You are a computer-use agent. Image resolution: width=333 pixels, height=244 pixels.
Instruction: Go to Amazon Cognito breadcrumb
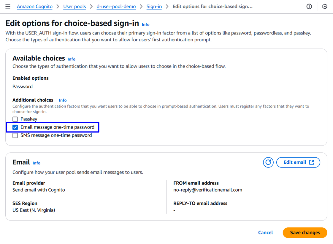[x=35, y=7]
